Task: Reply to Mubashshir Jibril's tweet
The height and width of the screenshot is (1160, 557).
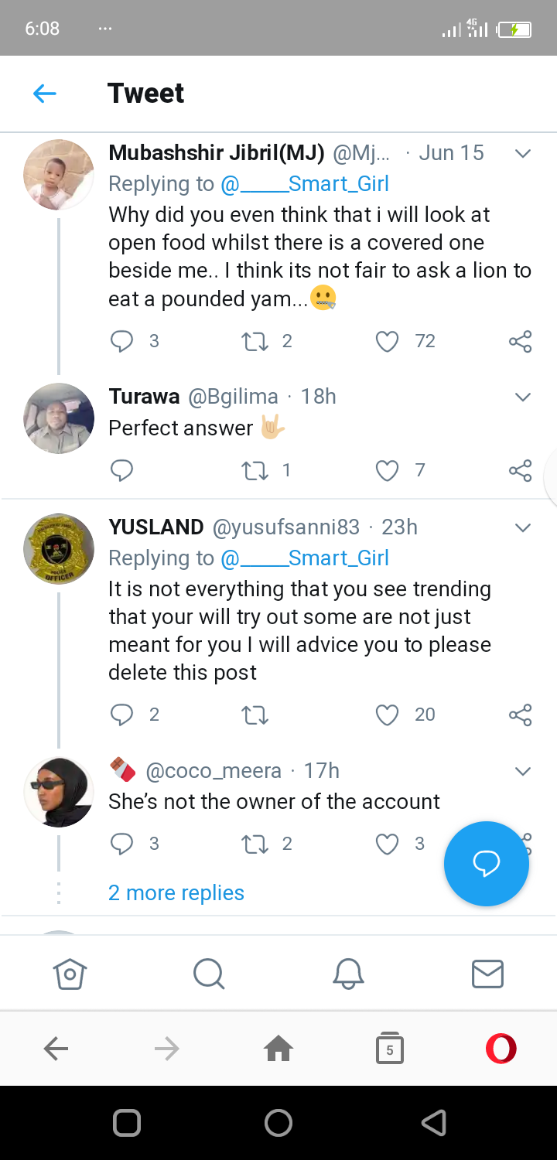Action: point(122,341)
